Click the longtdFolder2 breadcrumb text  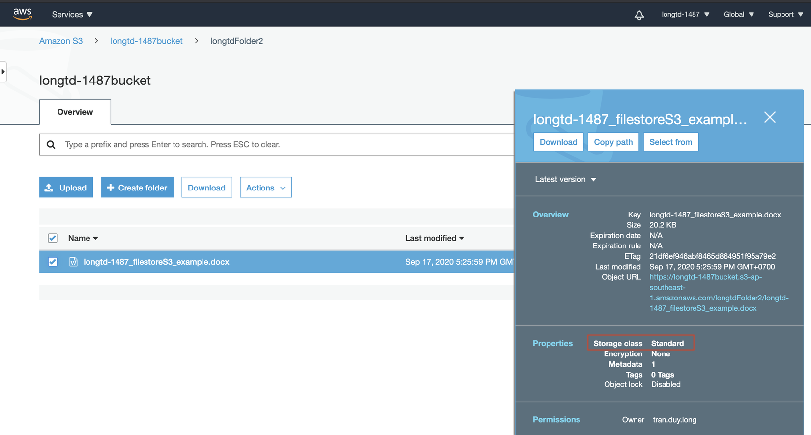click(x=236, y=41)
